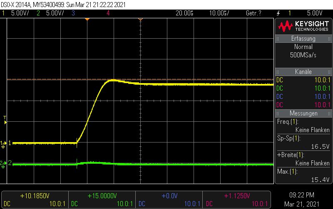This screenshot has height=209, width=333.
Task: Click the 15.4V maximum value
Action: (x=320, y=180)
